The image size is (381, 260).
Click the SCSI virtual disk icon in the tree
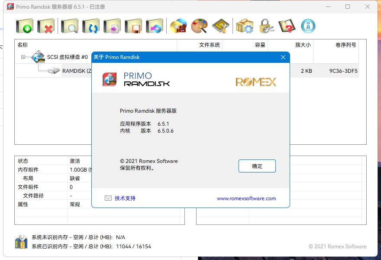[x=38, y=57]
